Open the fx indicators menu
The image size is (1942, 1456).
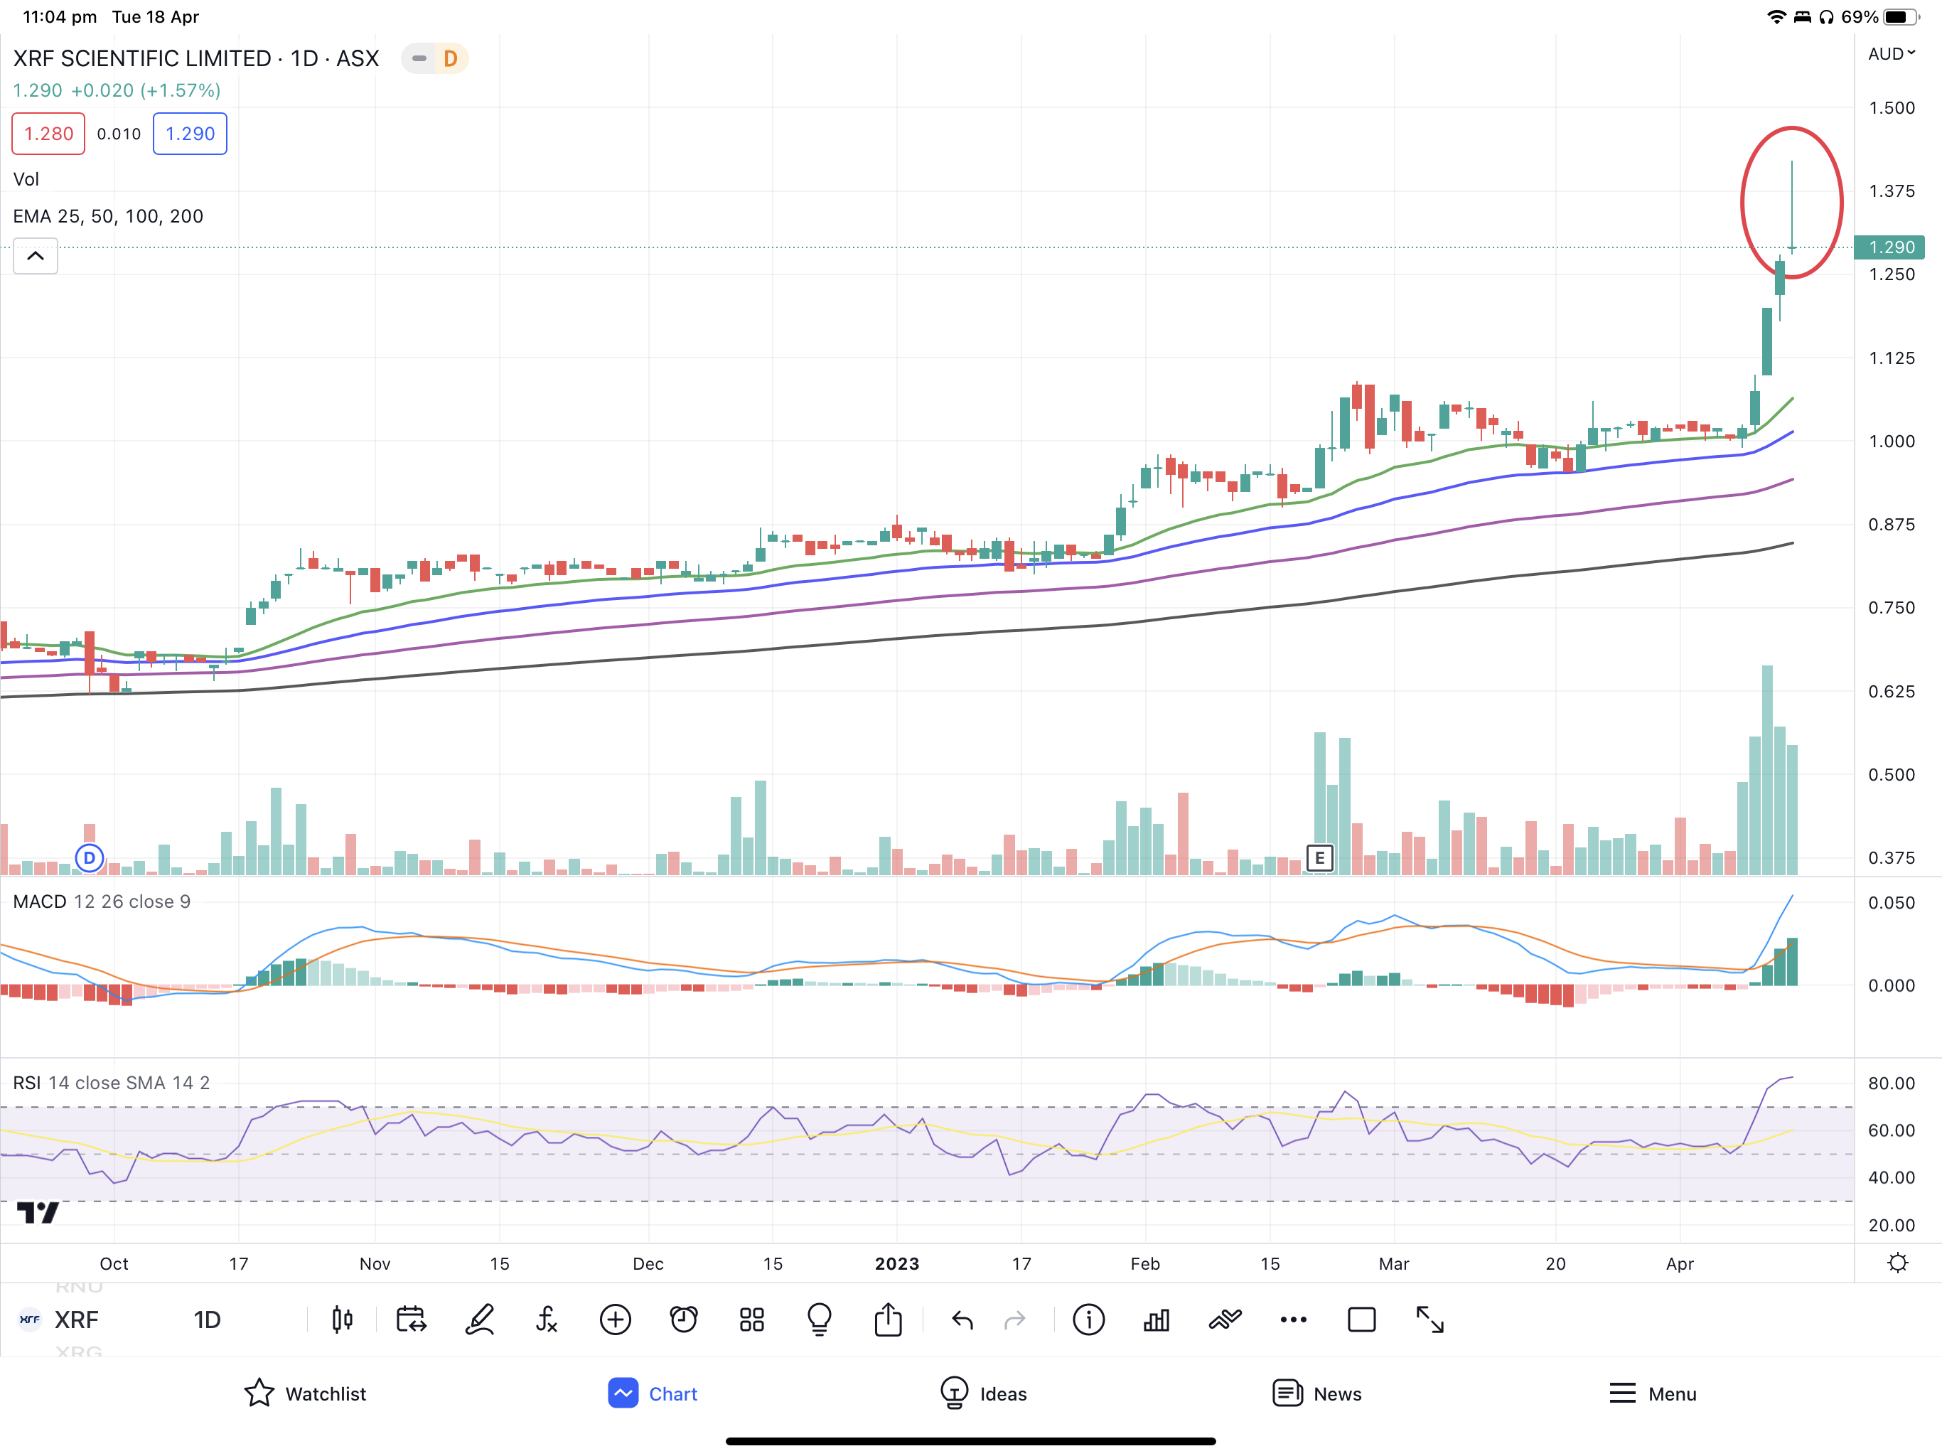[x=547, y=1319]
